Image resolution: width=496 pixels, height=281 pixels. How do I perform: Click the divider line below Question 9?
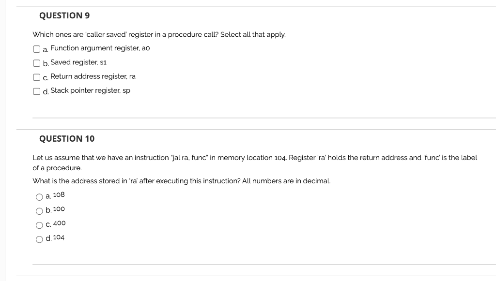[x=264, y=117]
